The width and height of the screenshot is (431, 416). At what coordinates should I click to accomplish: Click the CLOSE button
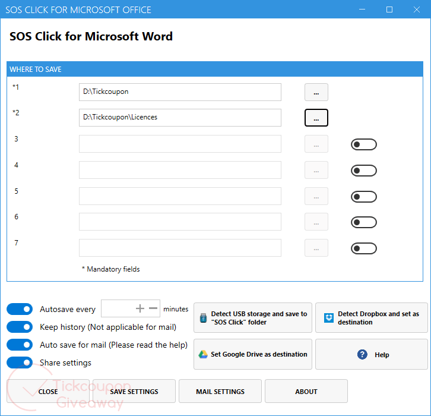pyautogui.click(x=48, y=391)
